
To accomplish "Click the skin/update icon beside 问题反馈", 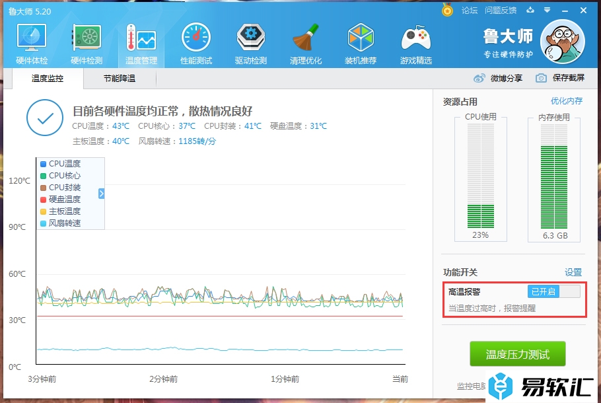I will click(530, 10).
